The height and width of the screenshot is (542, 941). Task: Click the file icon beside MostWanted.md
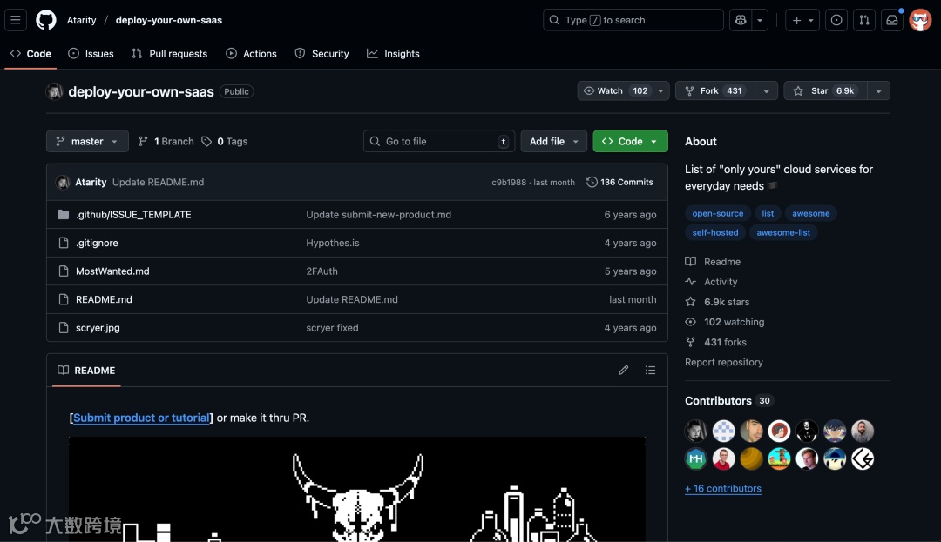coord(63,271)
